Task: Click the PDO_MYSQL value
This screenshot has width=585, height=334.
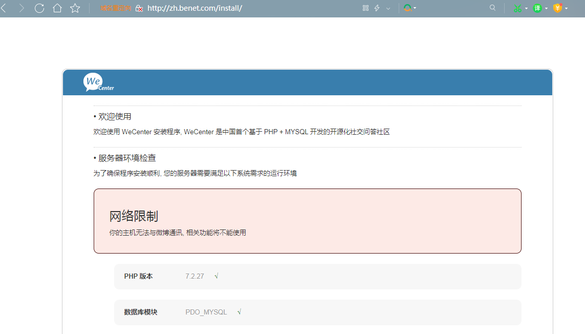Action: pyautogui.click(x=206, y=312)
